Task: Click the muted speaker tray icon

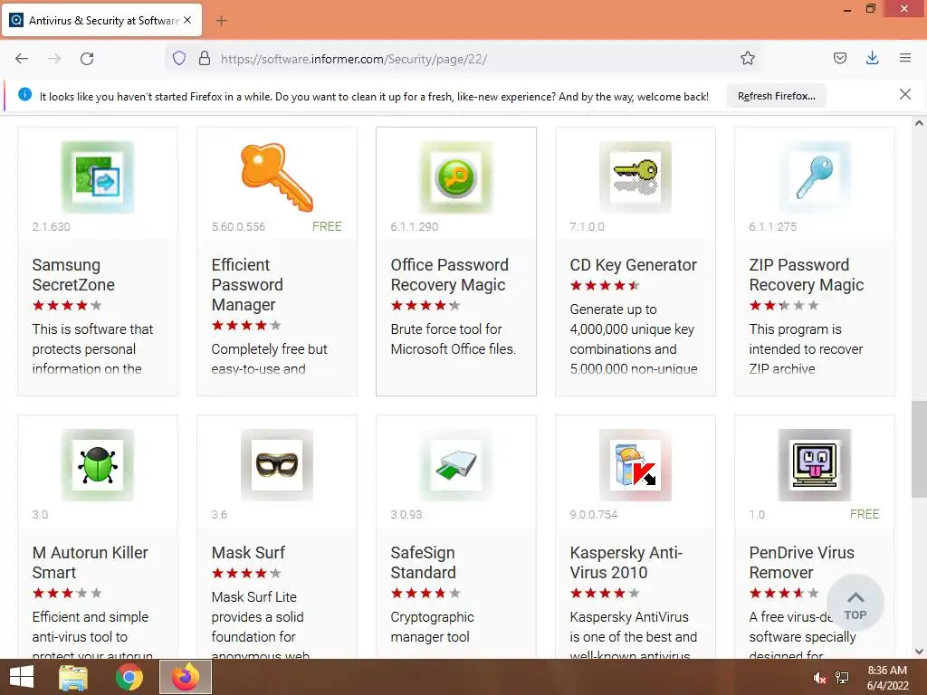Action: coord(819,678)
